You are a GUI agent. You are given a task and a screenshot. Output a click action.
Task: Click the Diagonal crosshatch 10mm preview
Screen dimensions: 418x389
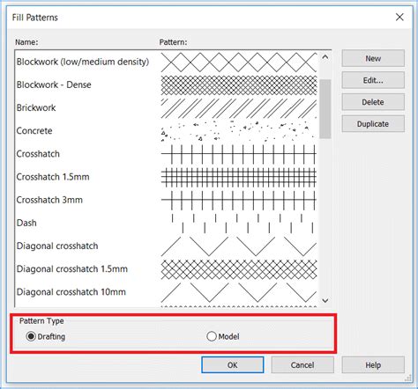(x=239, y=292)
